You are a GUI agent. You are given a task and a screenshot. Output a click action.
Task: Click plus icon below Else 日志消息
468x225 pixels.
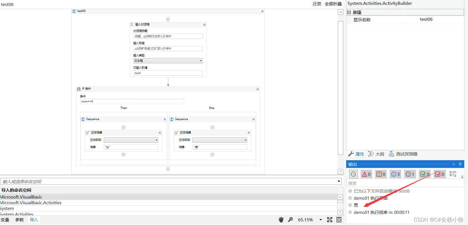[x=212, y=154]
